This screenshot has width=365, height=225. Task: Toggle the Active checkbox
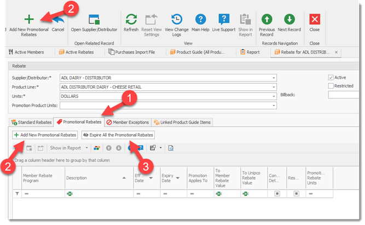(330, 77)
